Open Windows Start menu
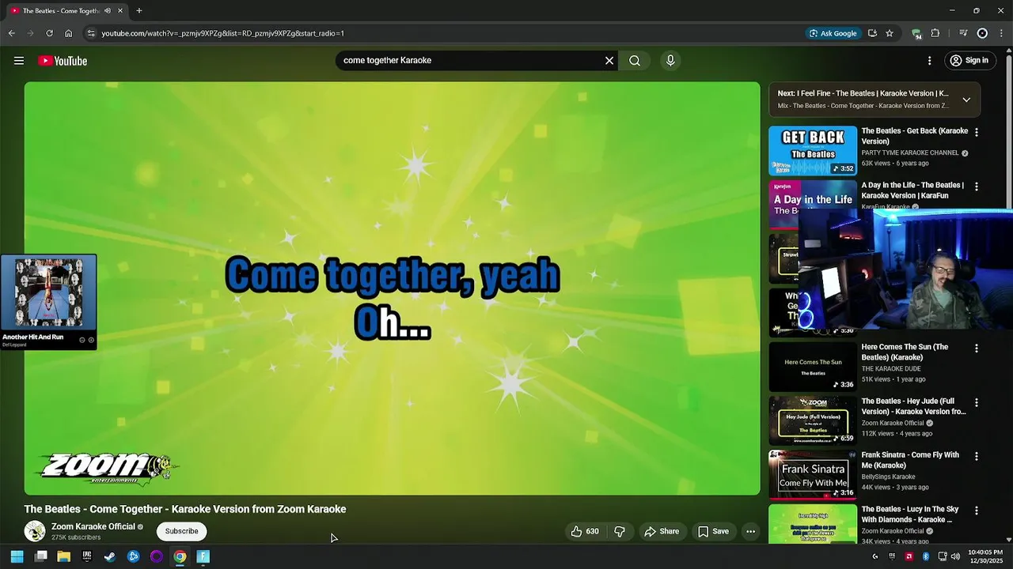 pos(17,556)
